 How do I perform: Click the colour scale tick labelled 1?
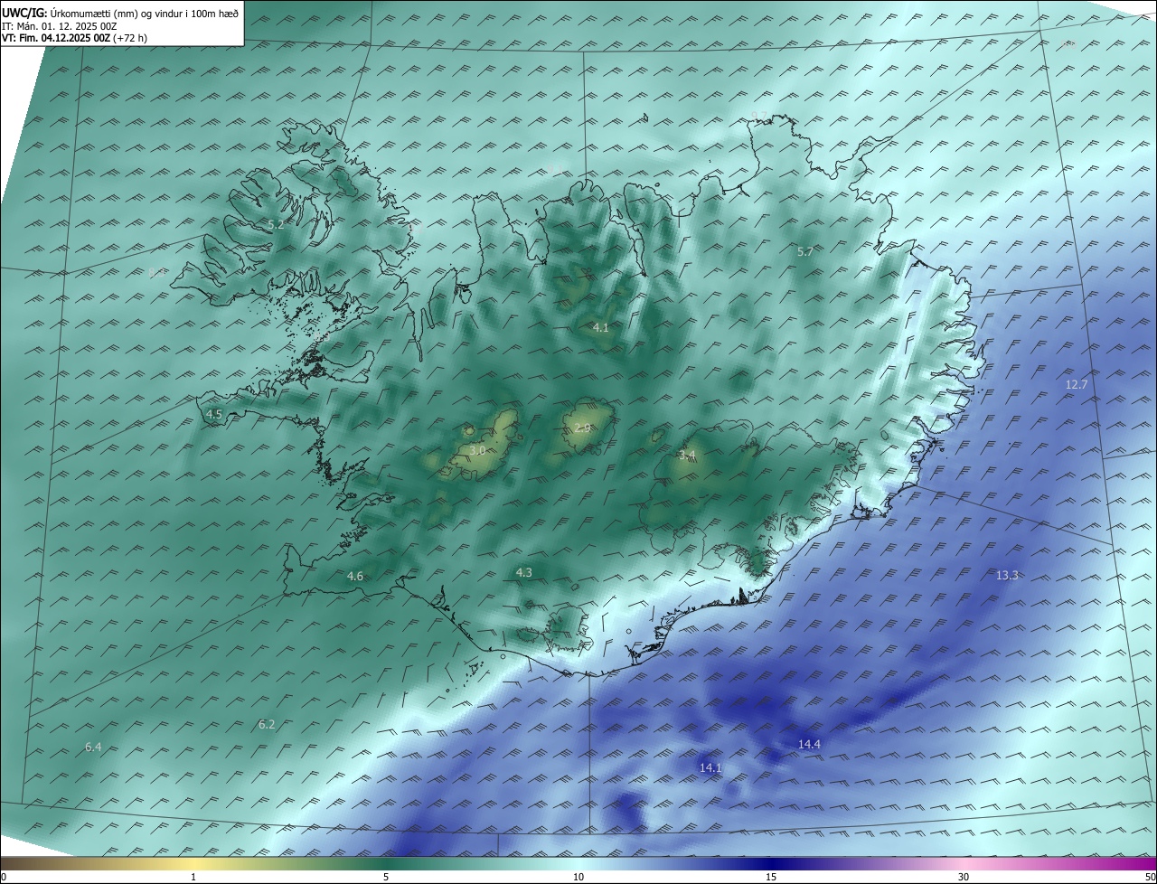[193, 877]
